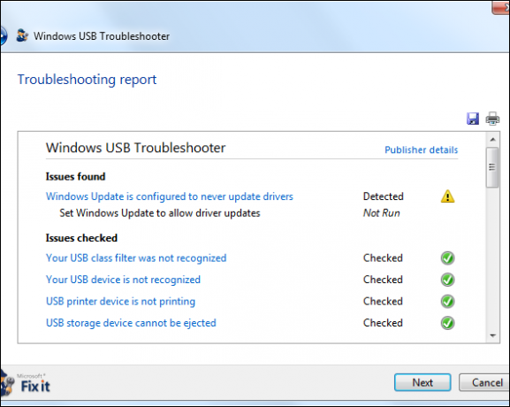Click green checkmark beside USB printer not printing

[447, 302]
